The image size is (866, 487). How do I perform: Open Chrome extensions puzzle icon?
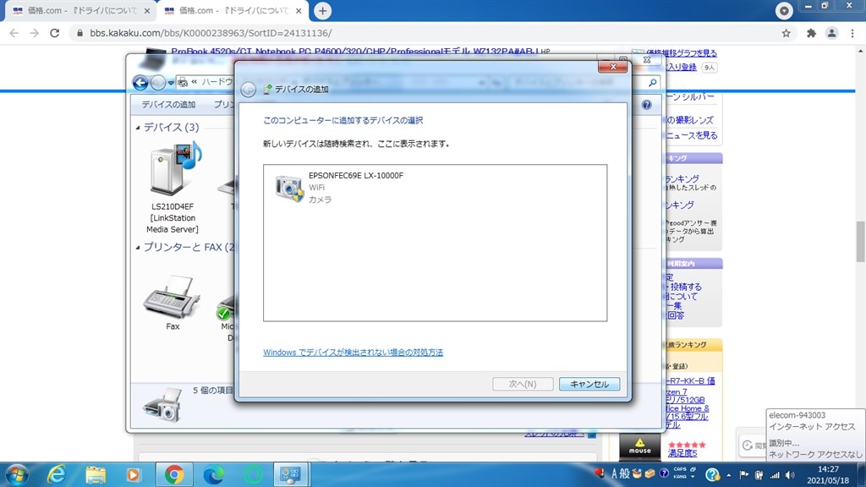point(811,33)
